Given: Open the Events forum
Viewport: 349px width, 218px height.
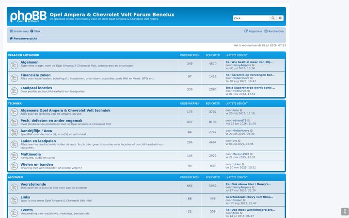Looking at the screenshot, I should coord(27,210).
